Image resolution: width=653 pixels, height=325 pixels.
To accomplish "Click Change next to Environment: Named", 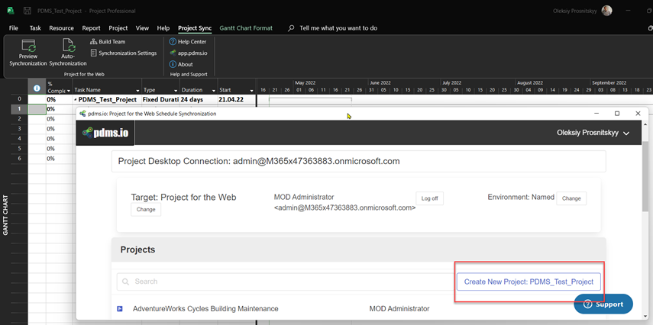I will click(571, 198).
